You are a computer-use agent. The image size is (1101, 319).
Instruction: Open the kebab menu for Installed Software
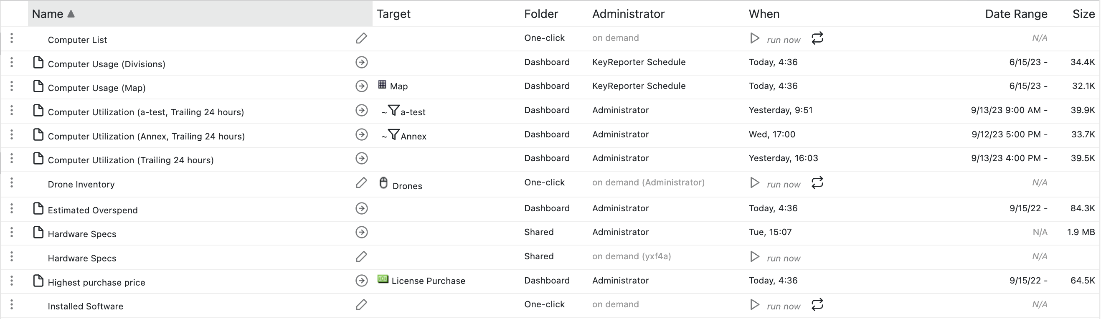click(12, 304)
